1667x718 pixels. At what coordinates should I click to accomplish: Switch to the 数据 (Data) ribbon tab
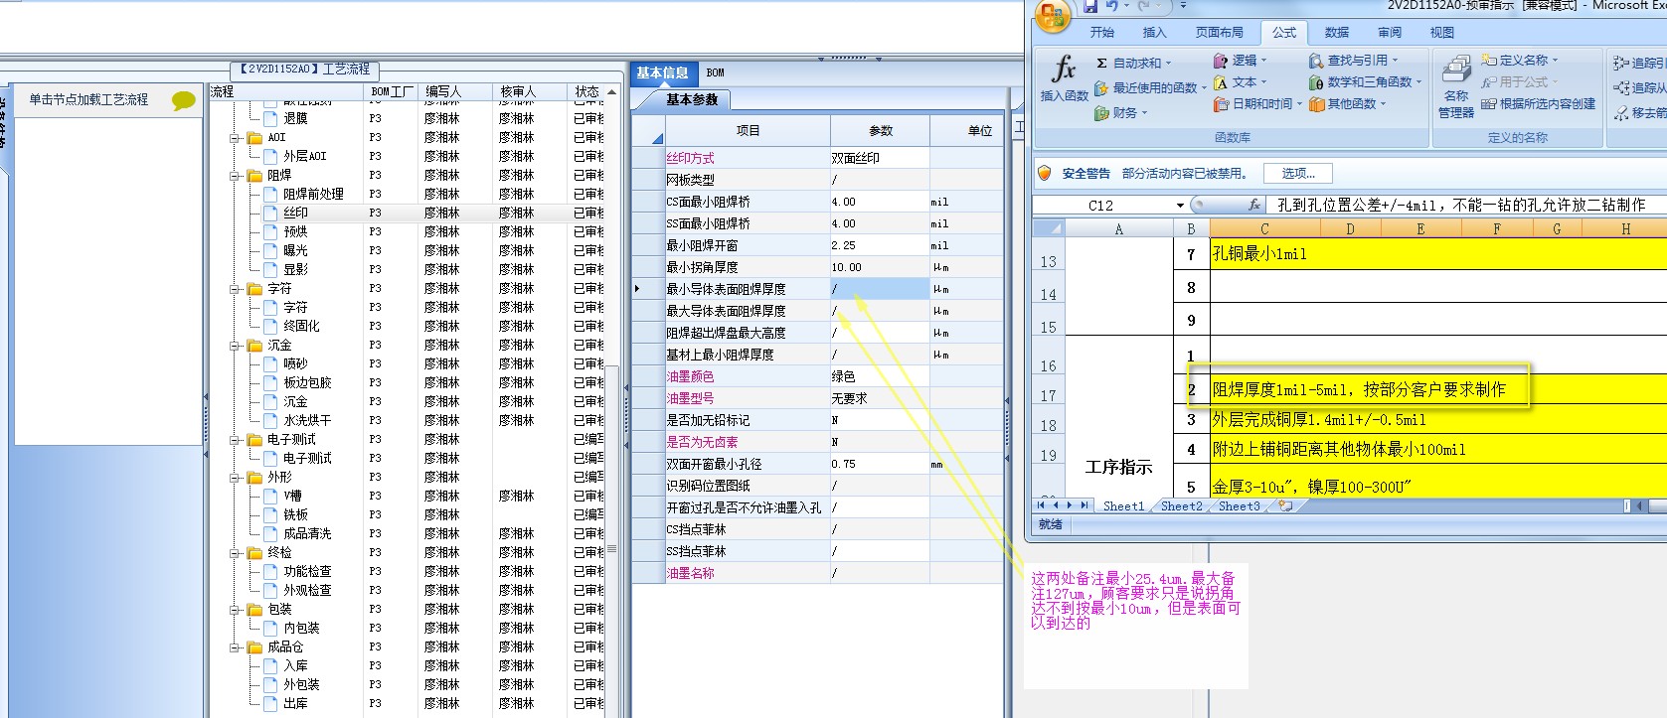coord(1337,33)
